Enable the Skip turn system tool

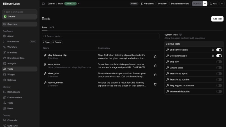[219, 62]
